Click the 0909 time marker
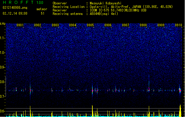This screenshot has width=185, height=117. click(161, 25)
